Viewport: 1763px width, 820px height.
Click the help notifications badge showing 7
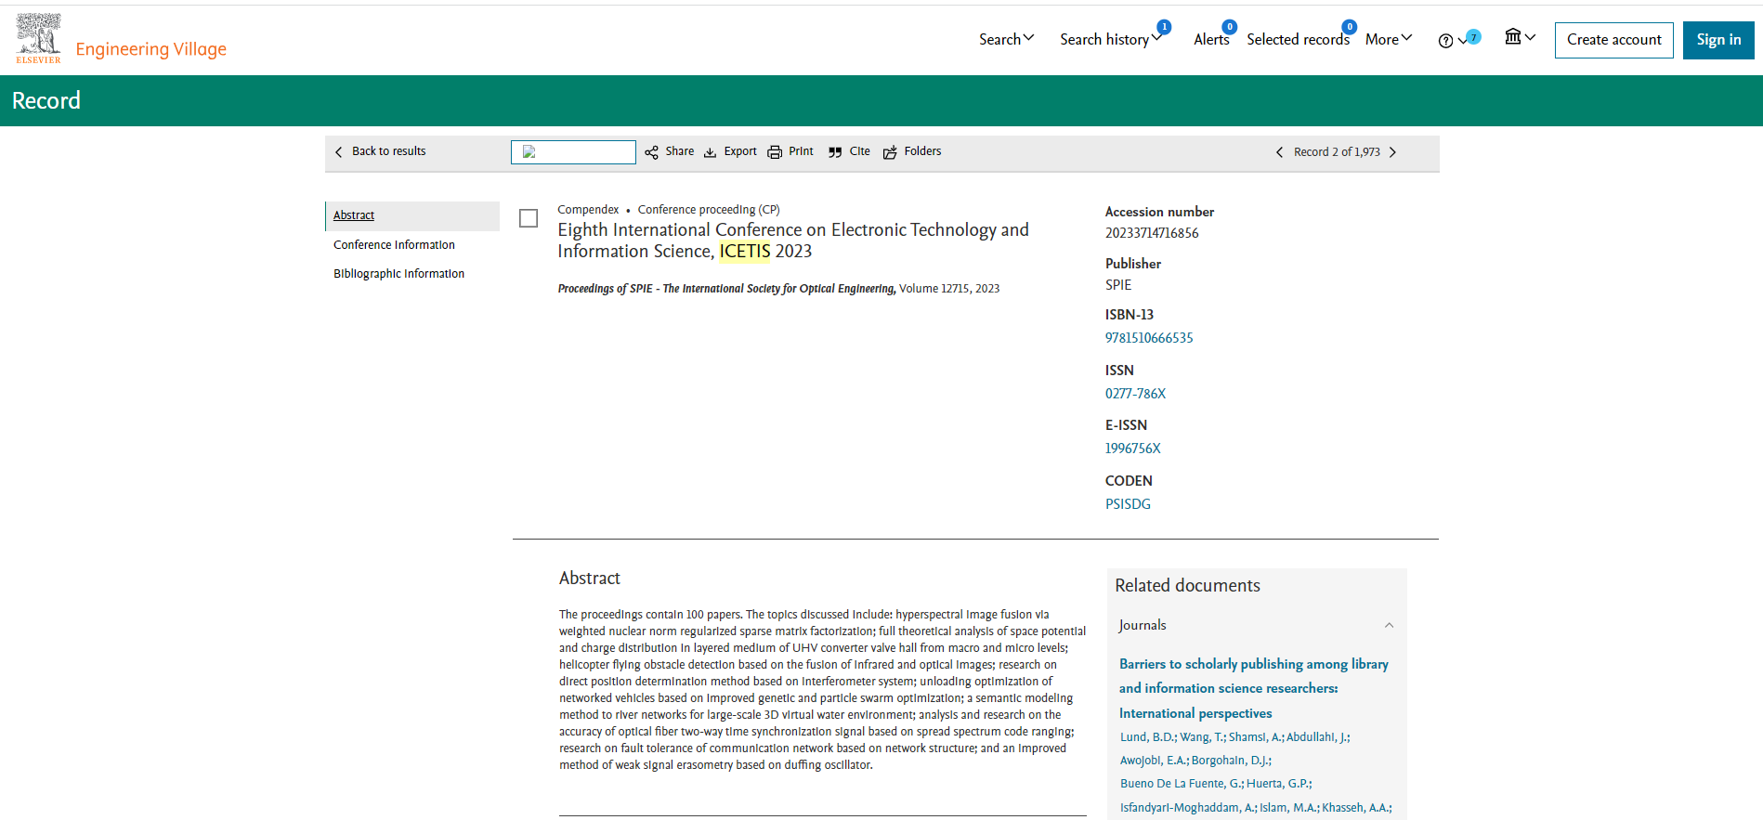(1473, 37)
